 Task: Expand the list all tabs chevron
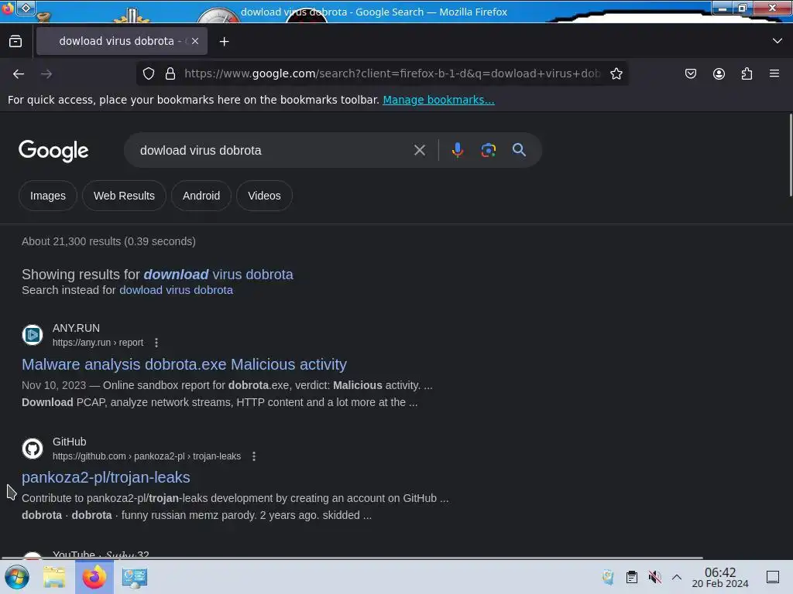tap(777, 41)
